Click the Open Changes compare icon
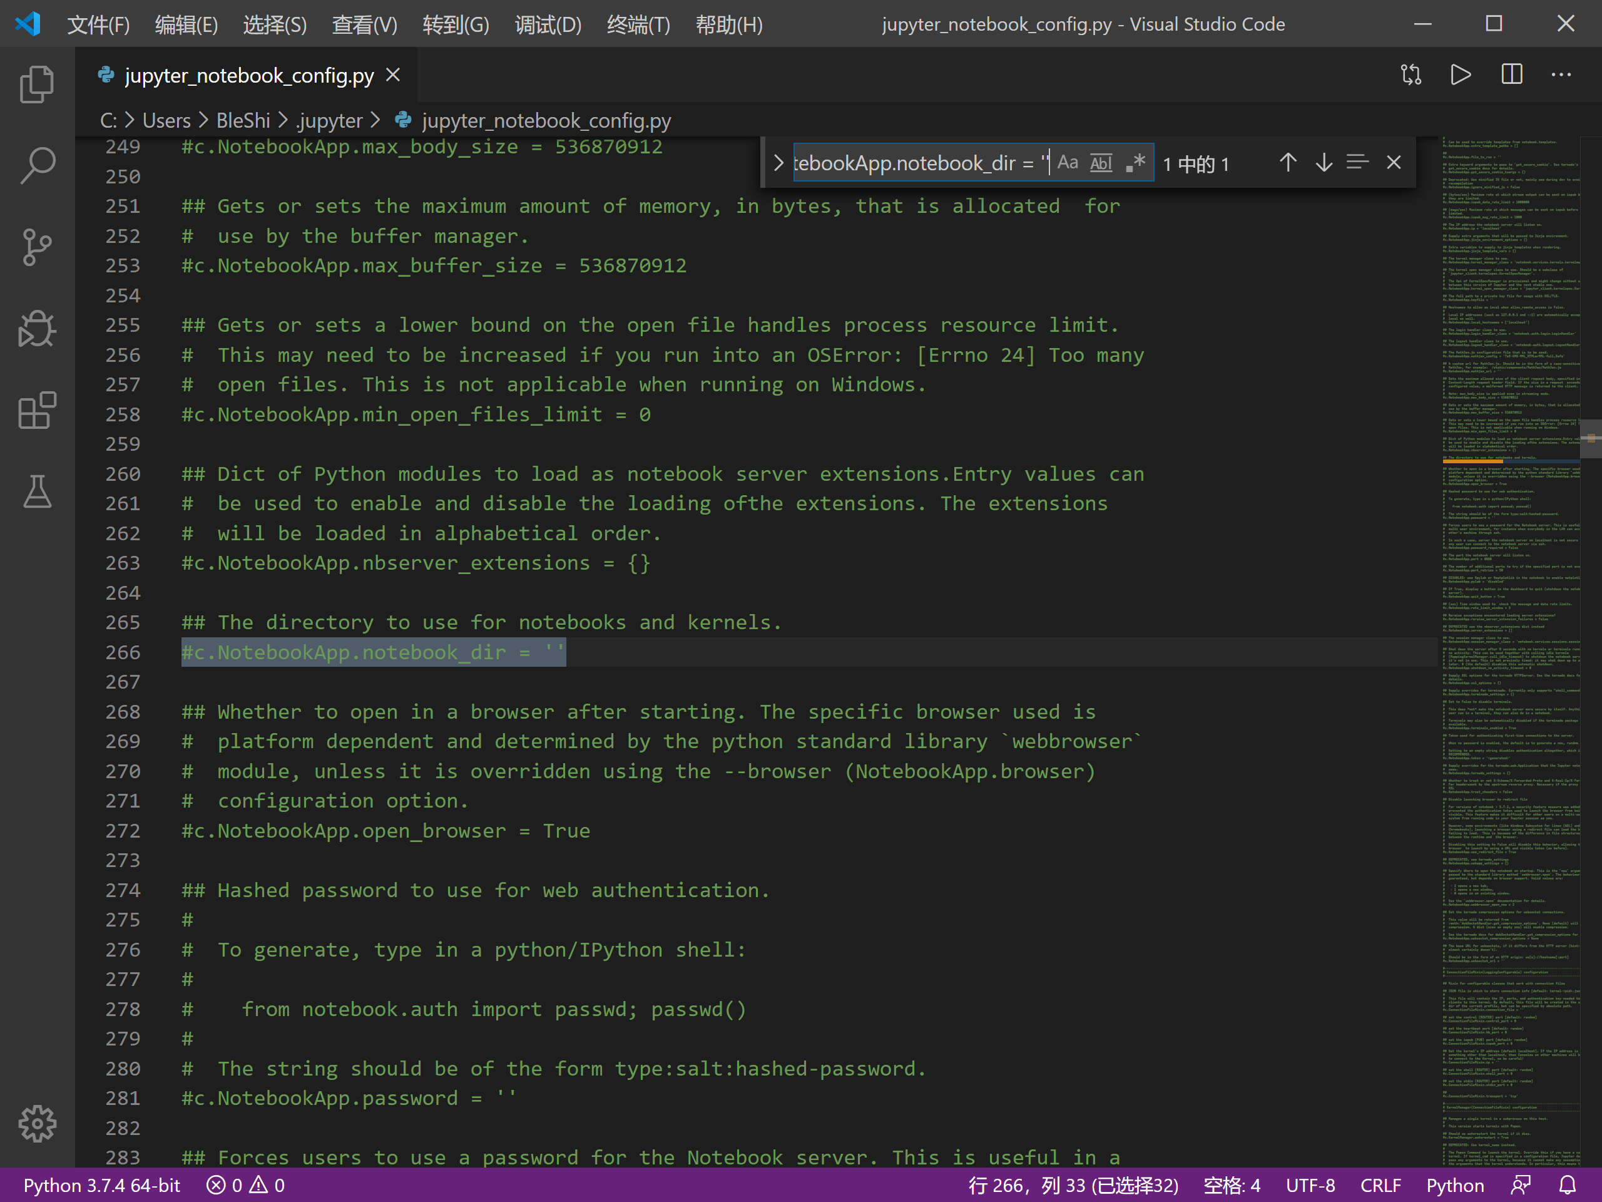Image resolution: width=1602 pixels, height=1202 pixels. coord(1412,74)
